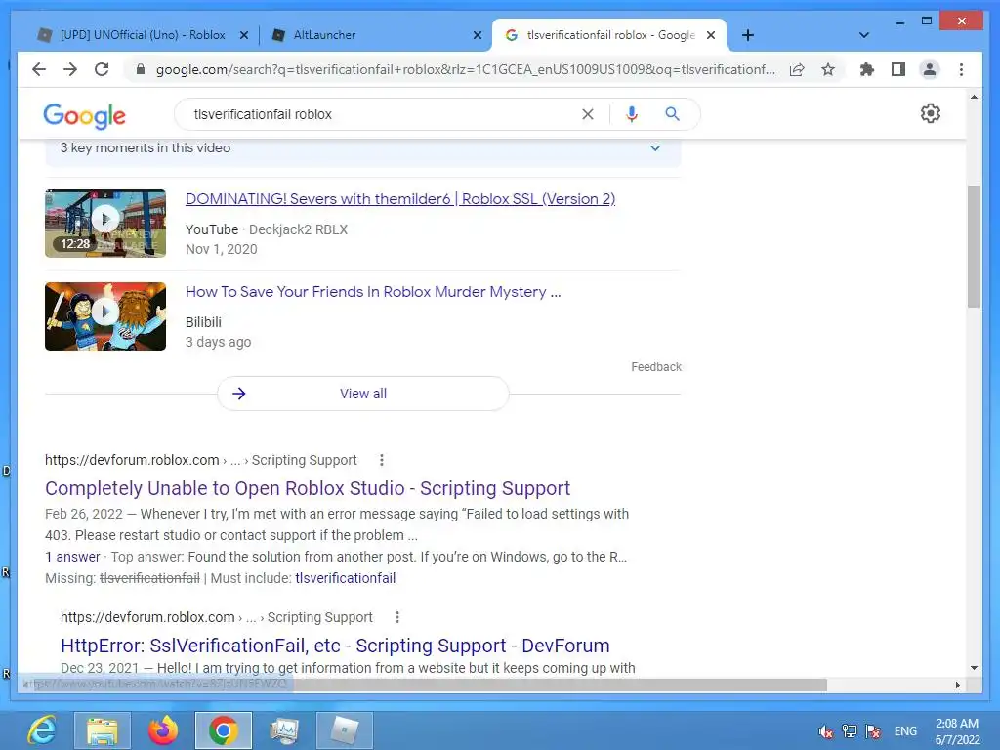Go forward to the next page
The width and height of the screenshot is (1000, 750).
pos(70,69)
